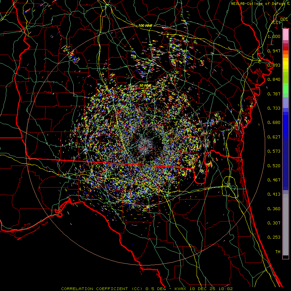Click the 0.413 scale value

274,194
